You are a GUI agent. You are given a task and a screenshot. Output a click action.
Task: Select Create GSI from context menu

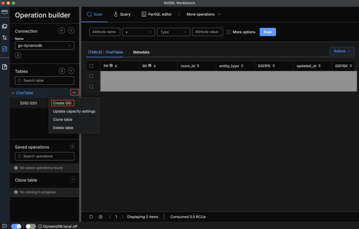[62, 103]
